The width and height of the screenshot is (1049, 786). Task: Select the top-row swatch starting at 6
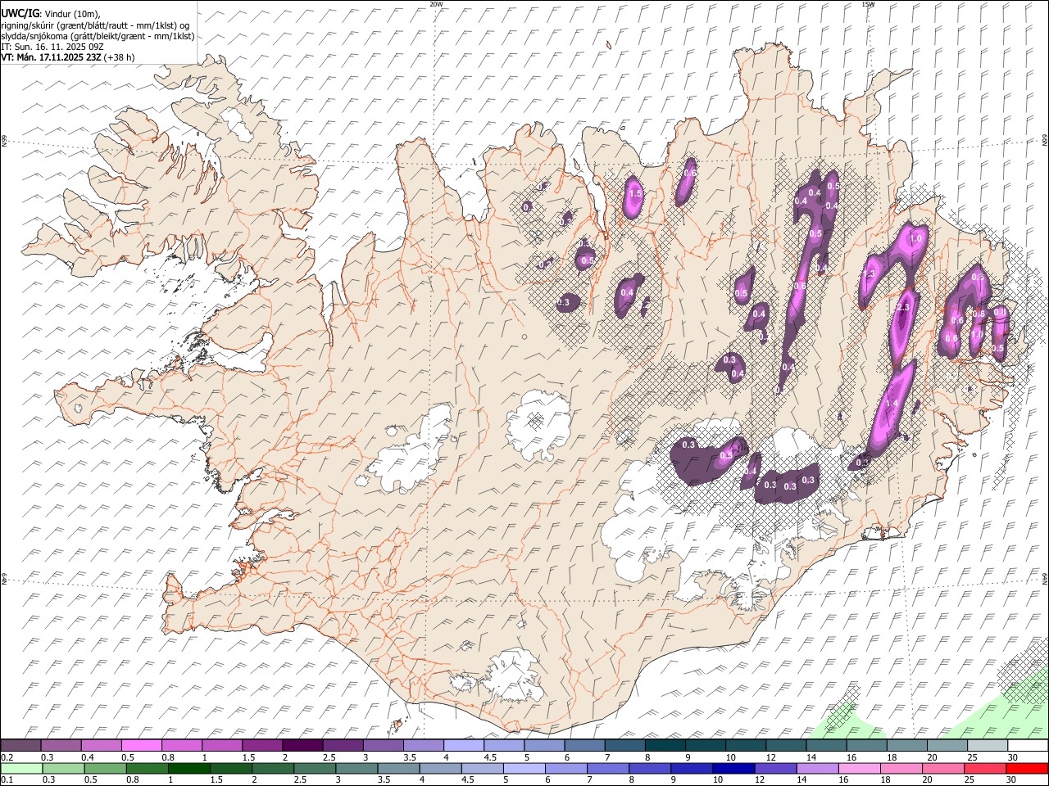[x=584, y=745]
